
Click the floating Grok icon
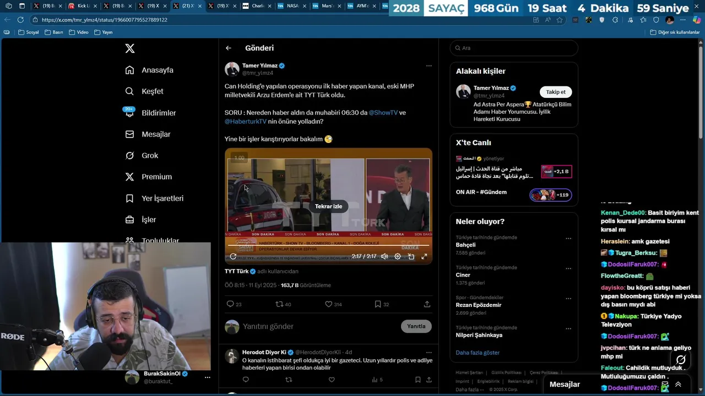[x=681, y=360]
